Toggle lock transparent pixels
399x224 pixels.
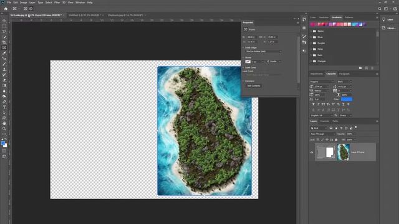[x=318, y=139]
